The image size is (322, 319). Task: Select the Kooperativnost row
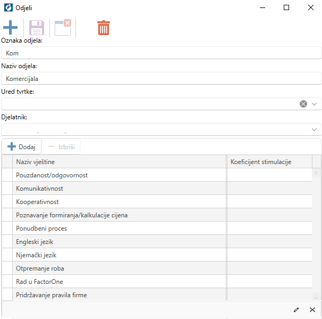(x=157, y=202)
